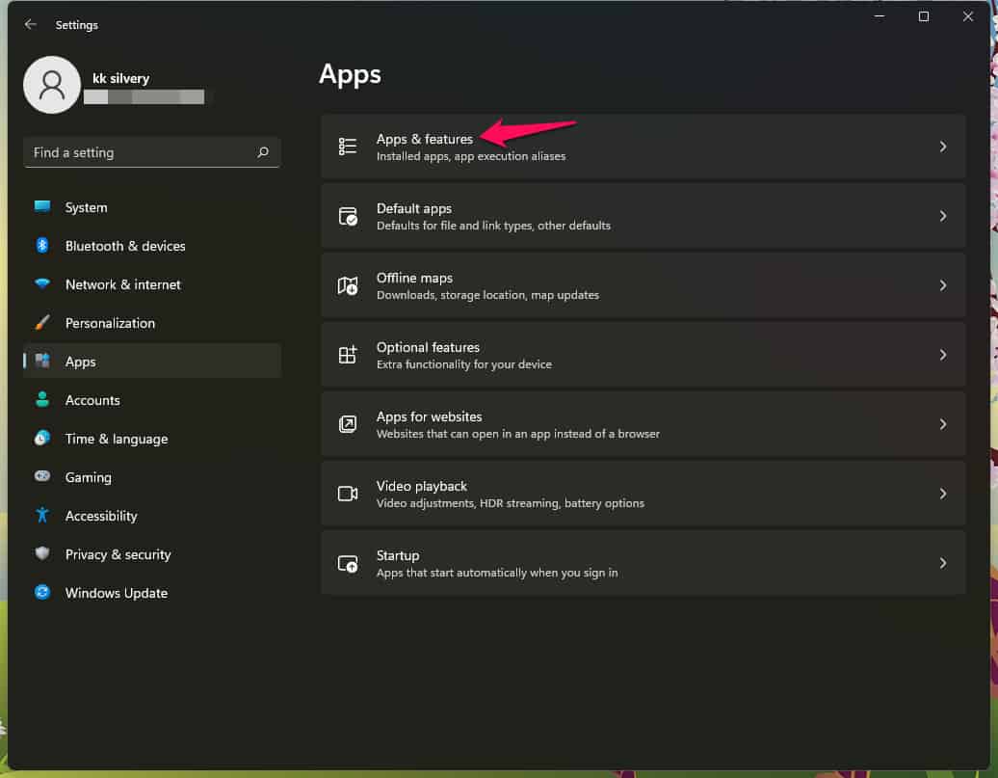
Task: Click the Apps for websites icon
Action: (348, 423)
